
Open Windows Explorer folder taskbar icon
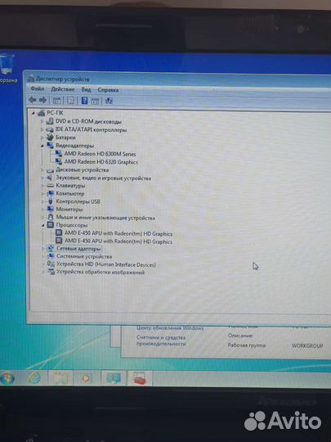pos(60,378)
